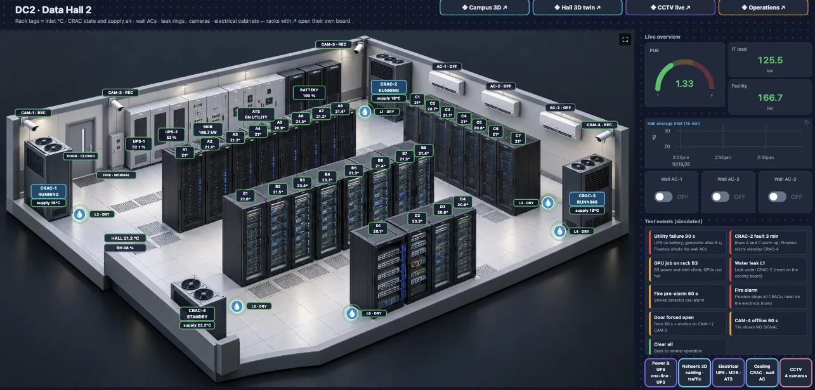Image resolution: width=815 pixels, height=390 pixels.
Task: Open the CCTV 4 cameras board
Action: click(795, 372)
